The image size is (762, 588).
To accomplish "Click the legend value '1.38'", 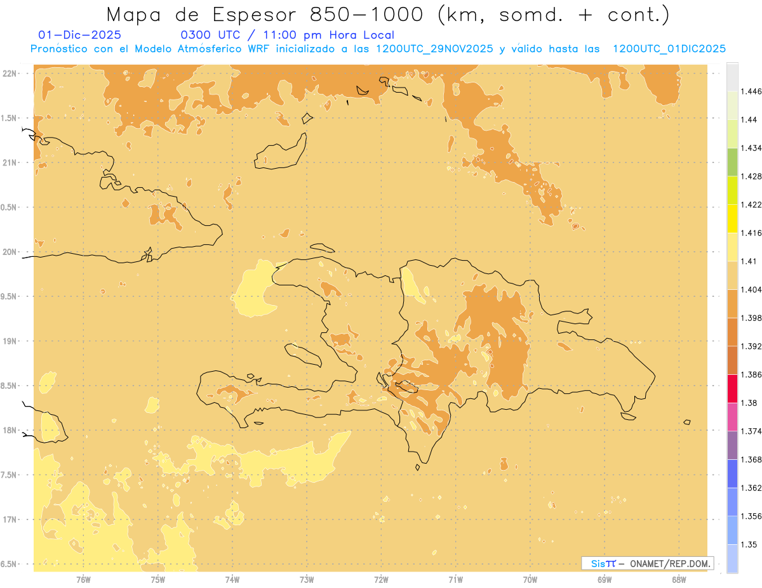I will coord(749,403).
